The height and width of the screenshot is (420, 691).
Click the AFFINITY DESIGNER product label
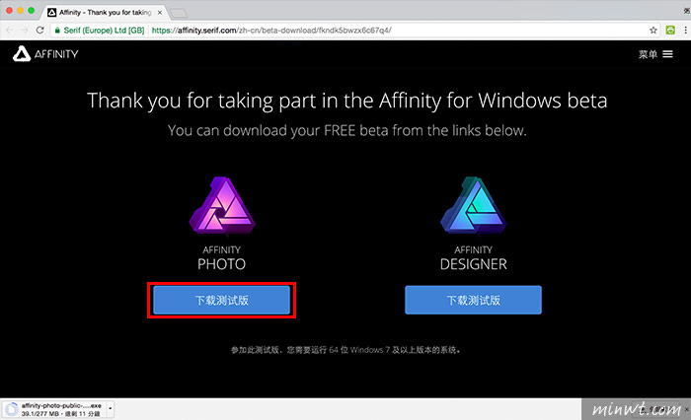473,258
